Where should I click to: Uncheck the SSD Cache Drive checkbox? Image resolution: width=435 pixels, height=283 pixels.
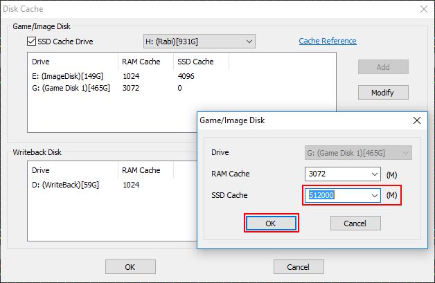(x=31, y=42)
